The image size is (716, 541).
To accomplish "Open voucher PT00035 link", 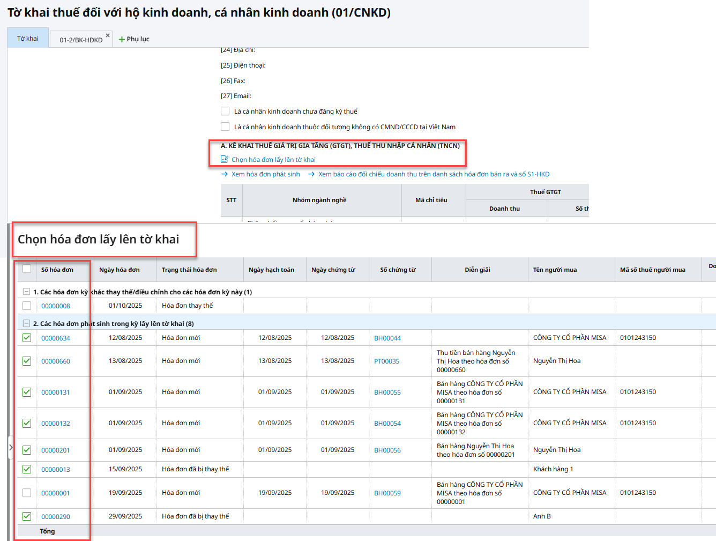I will point(386,361).
